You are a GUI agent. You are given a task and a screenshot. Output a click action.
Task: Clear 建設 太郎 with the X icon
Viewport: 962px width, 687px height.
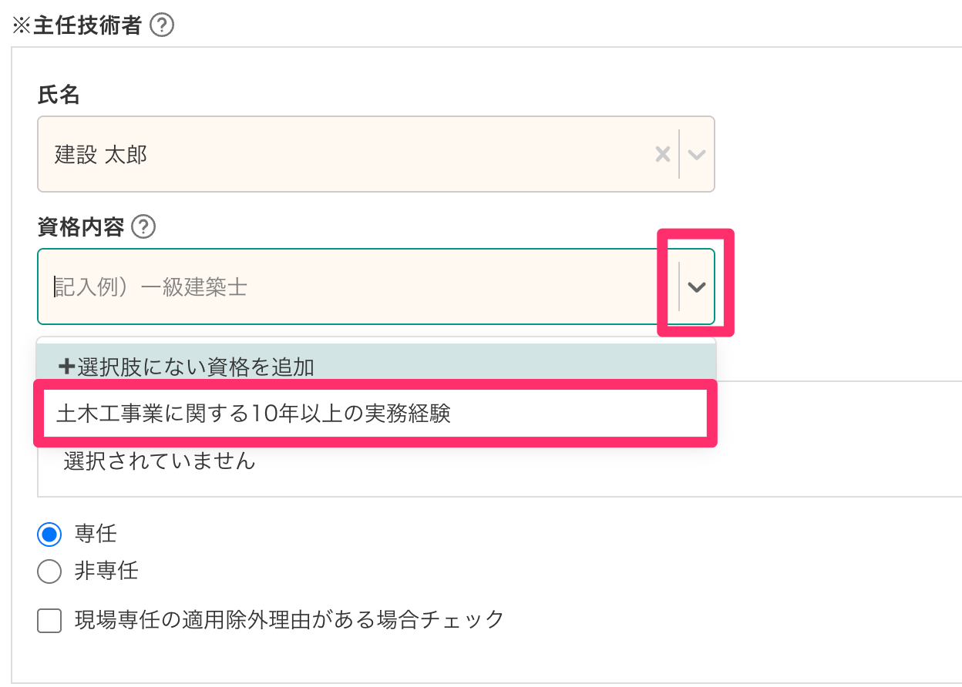pyautogui.click(x=662, y=154)
